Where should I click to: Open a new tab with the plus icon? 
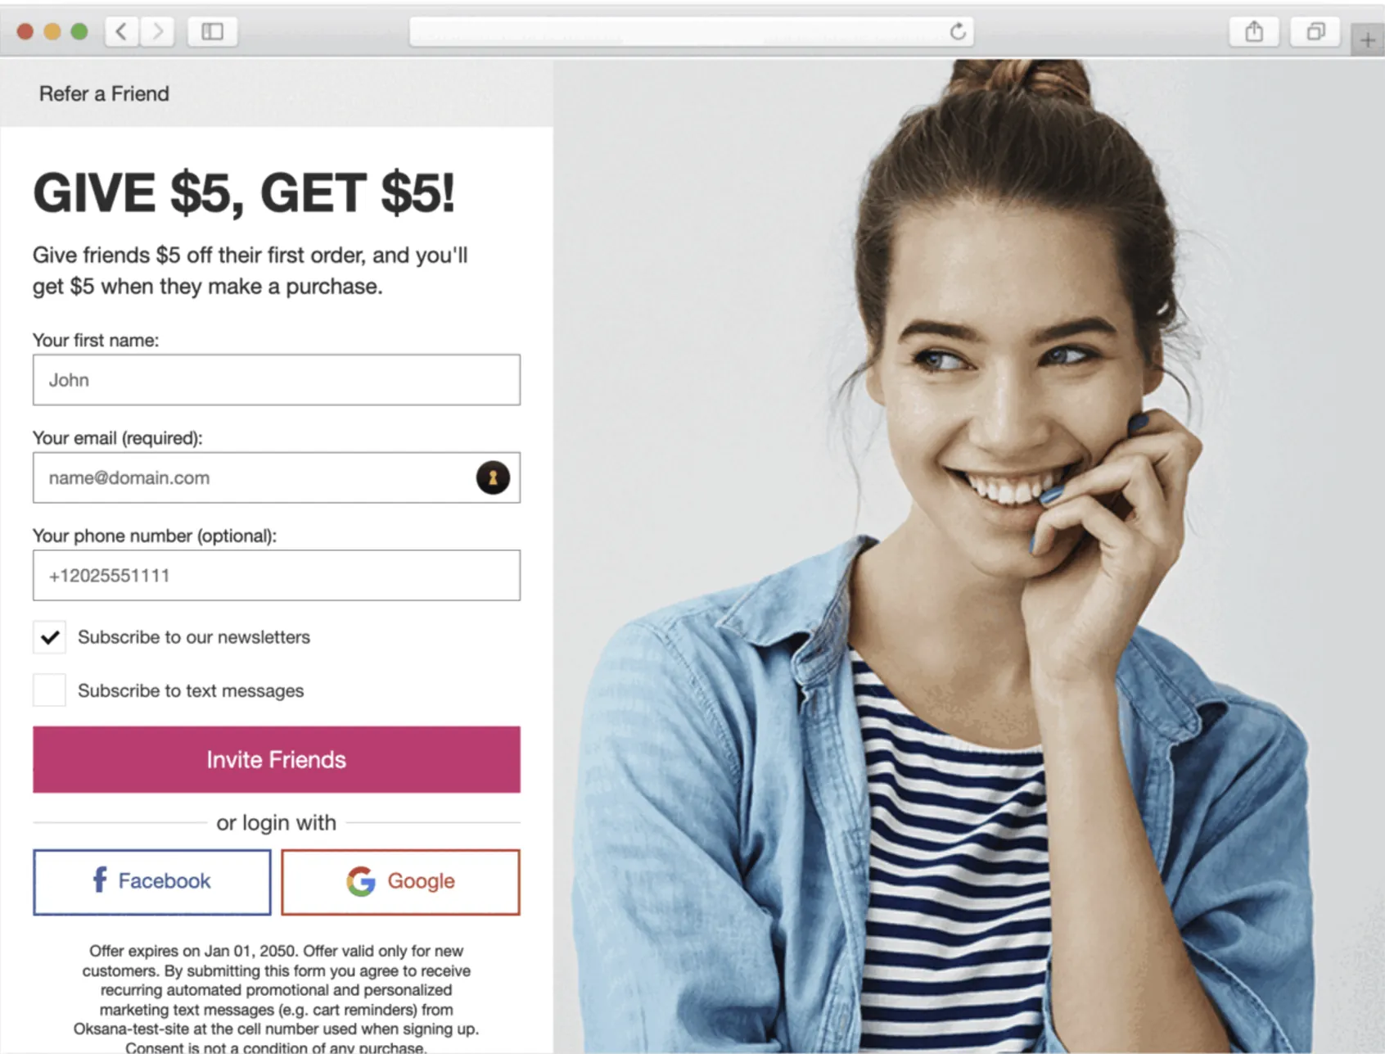pyautogui.click(x=1368, y=39)
